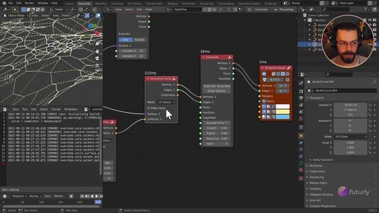Open the Global transform orientation dropdown
The image size is (379, 213).
(x=58, y=9)
